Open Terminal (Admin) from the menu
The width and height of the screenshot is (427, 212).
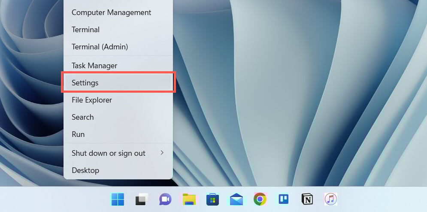(x=118, y=47)
